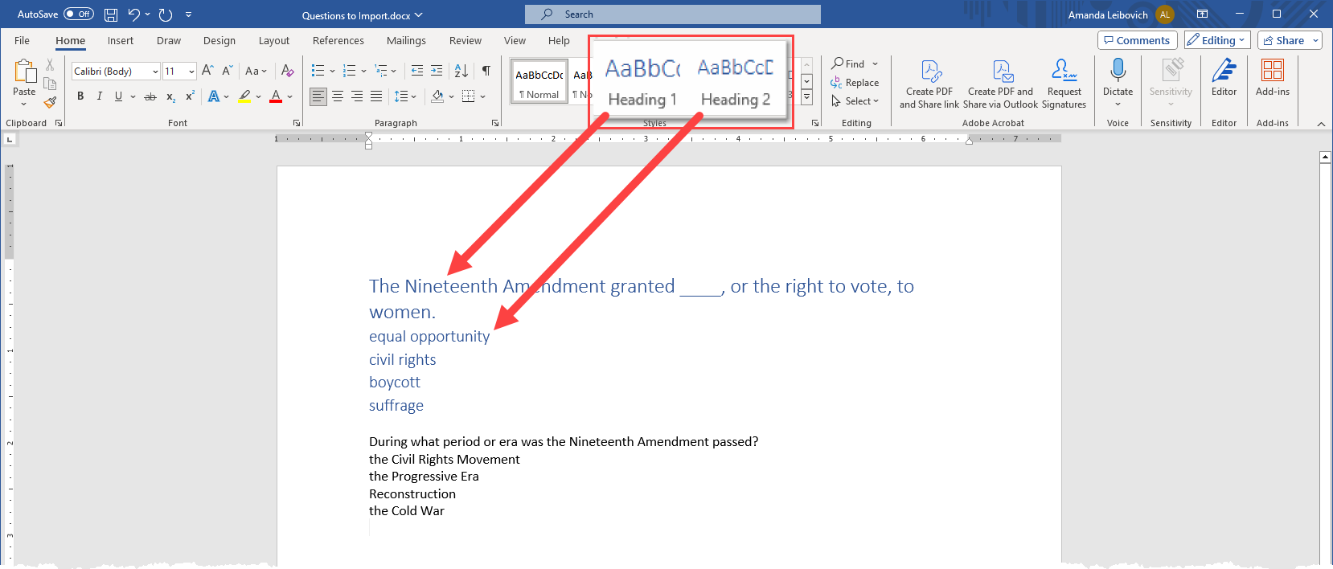Viewport: 1333px width, 569px height.
Task: Start Dictate microphone
Action: tap(1118, 71)
